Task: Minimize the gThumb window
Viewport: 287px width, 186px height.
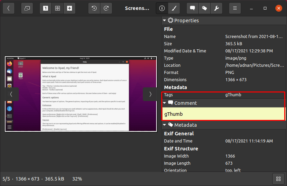Action: pos(251,9)
